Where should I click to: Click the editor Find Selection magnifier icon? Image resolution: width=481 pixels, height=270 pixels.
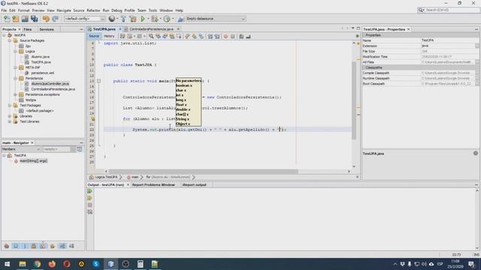[x=151, y=37]
